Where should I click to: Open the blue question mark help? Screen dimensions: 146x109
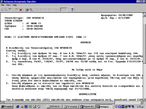[72, 10]
